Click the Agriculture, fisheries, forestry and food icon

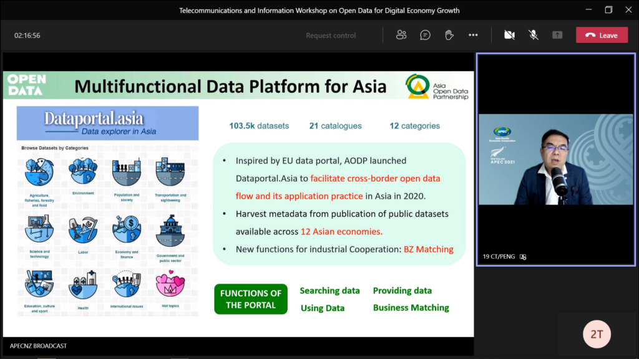coord(39,172)
